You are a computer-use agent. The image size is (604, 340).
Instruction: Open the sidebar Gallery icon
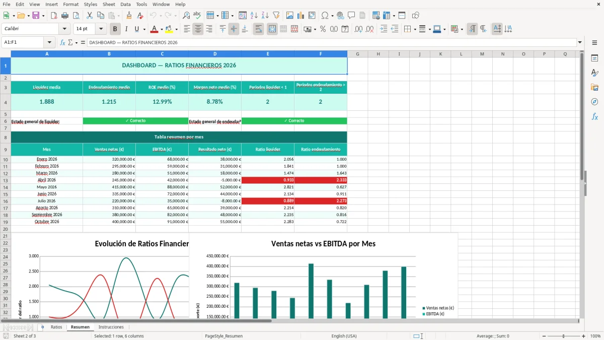click(594, 87)
